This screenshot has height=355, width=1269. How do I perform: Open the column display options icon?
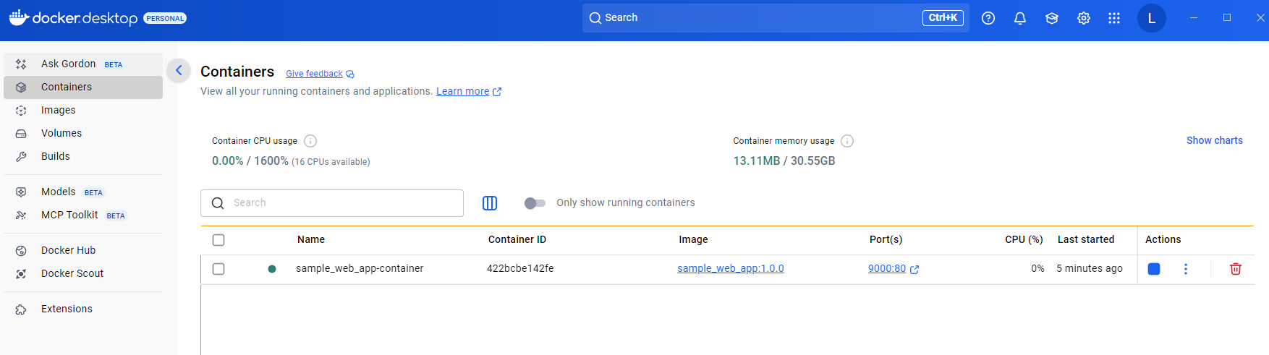coord(490,203)
